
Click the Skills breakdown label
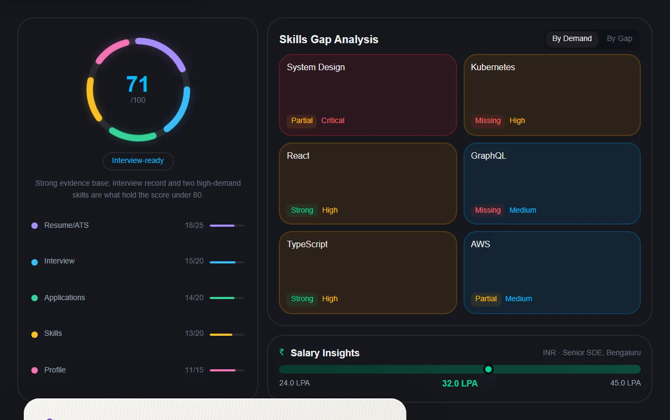(x=53, y=333)
